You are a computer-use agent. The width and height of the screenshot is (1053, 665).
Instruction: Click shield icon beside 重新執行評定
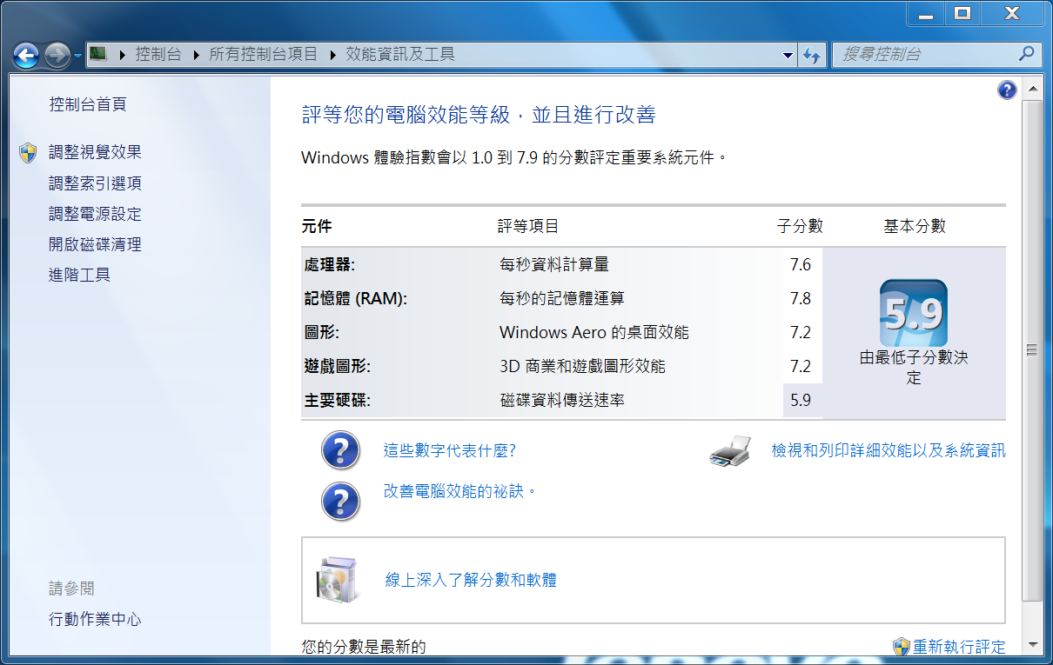click(902, 647)
